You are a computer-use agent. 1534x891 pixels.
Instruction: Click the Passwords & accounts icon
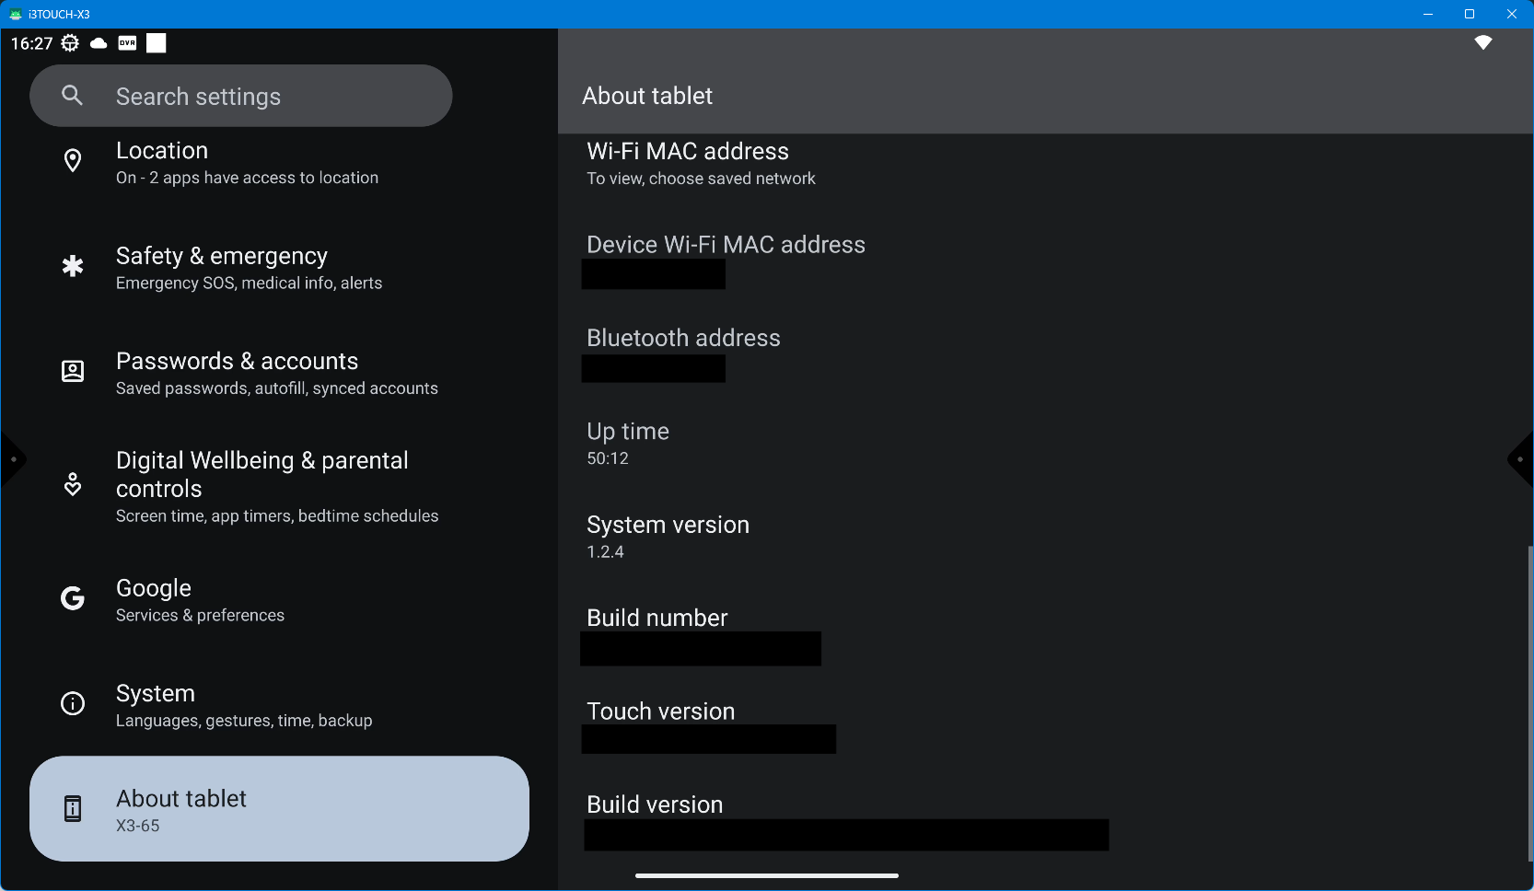coord(73,372)
